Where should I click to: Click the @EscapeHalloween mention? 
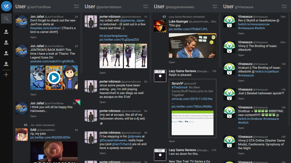(113, 140)
